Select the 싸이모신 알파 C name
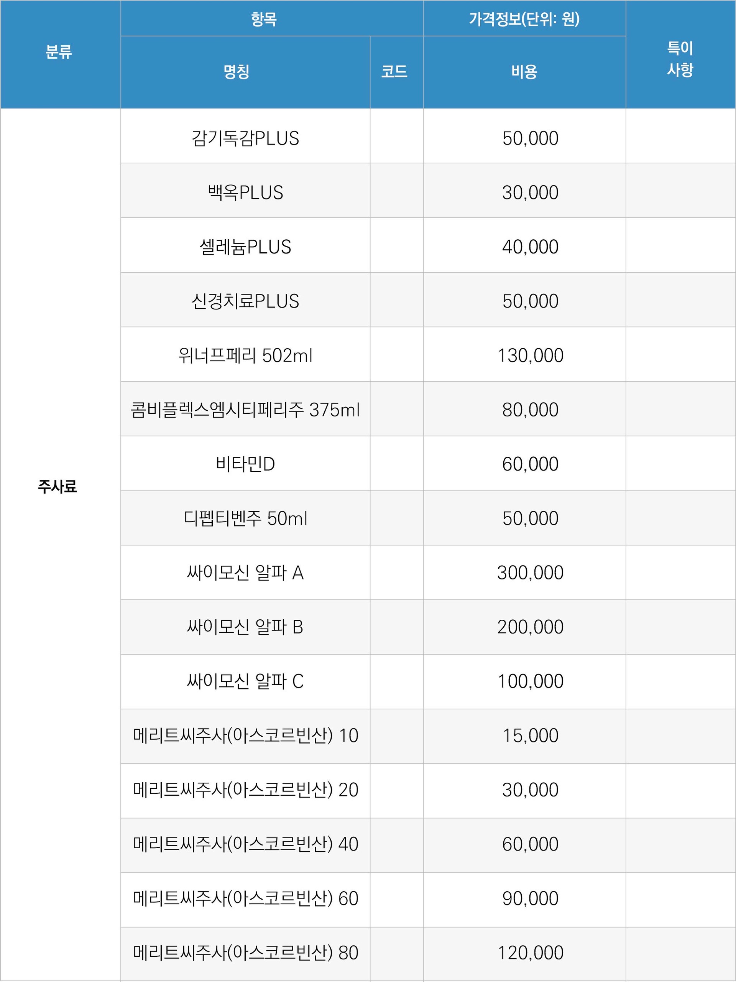 (x=245, y=681)
